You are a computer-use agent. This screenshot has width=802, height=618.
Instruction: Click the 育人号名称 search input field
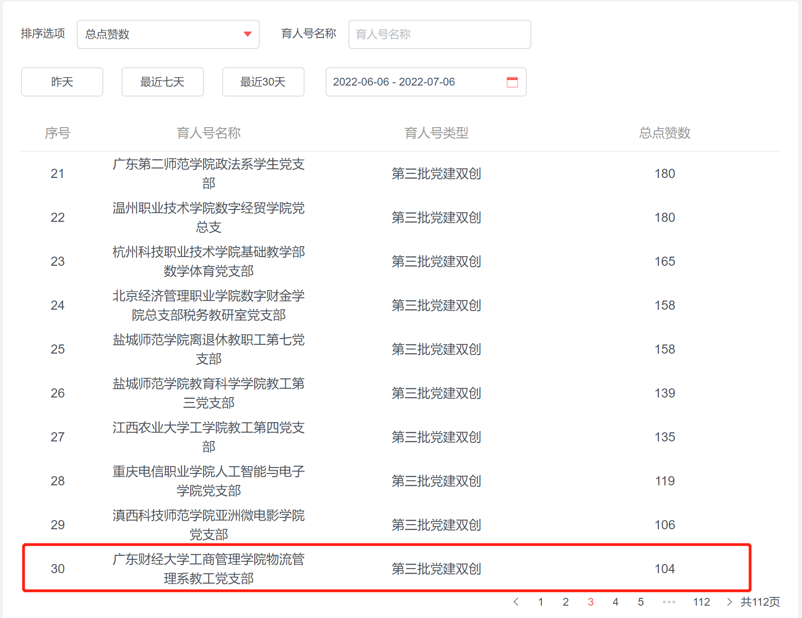pyautogui.click(x=439, y=34)
